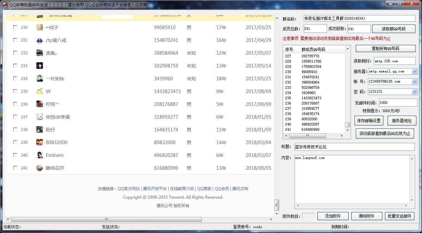Image resolution: width=422 pixels, height=233 pixels.
Task: Open the QQ会员 link
Action: (x=221, y=189)
